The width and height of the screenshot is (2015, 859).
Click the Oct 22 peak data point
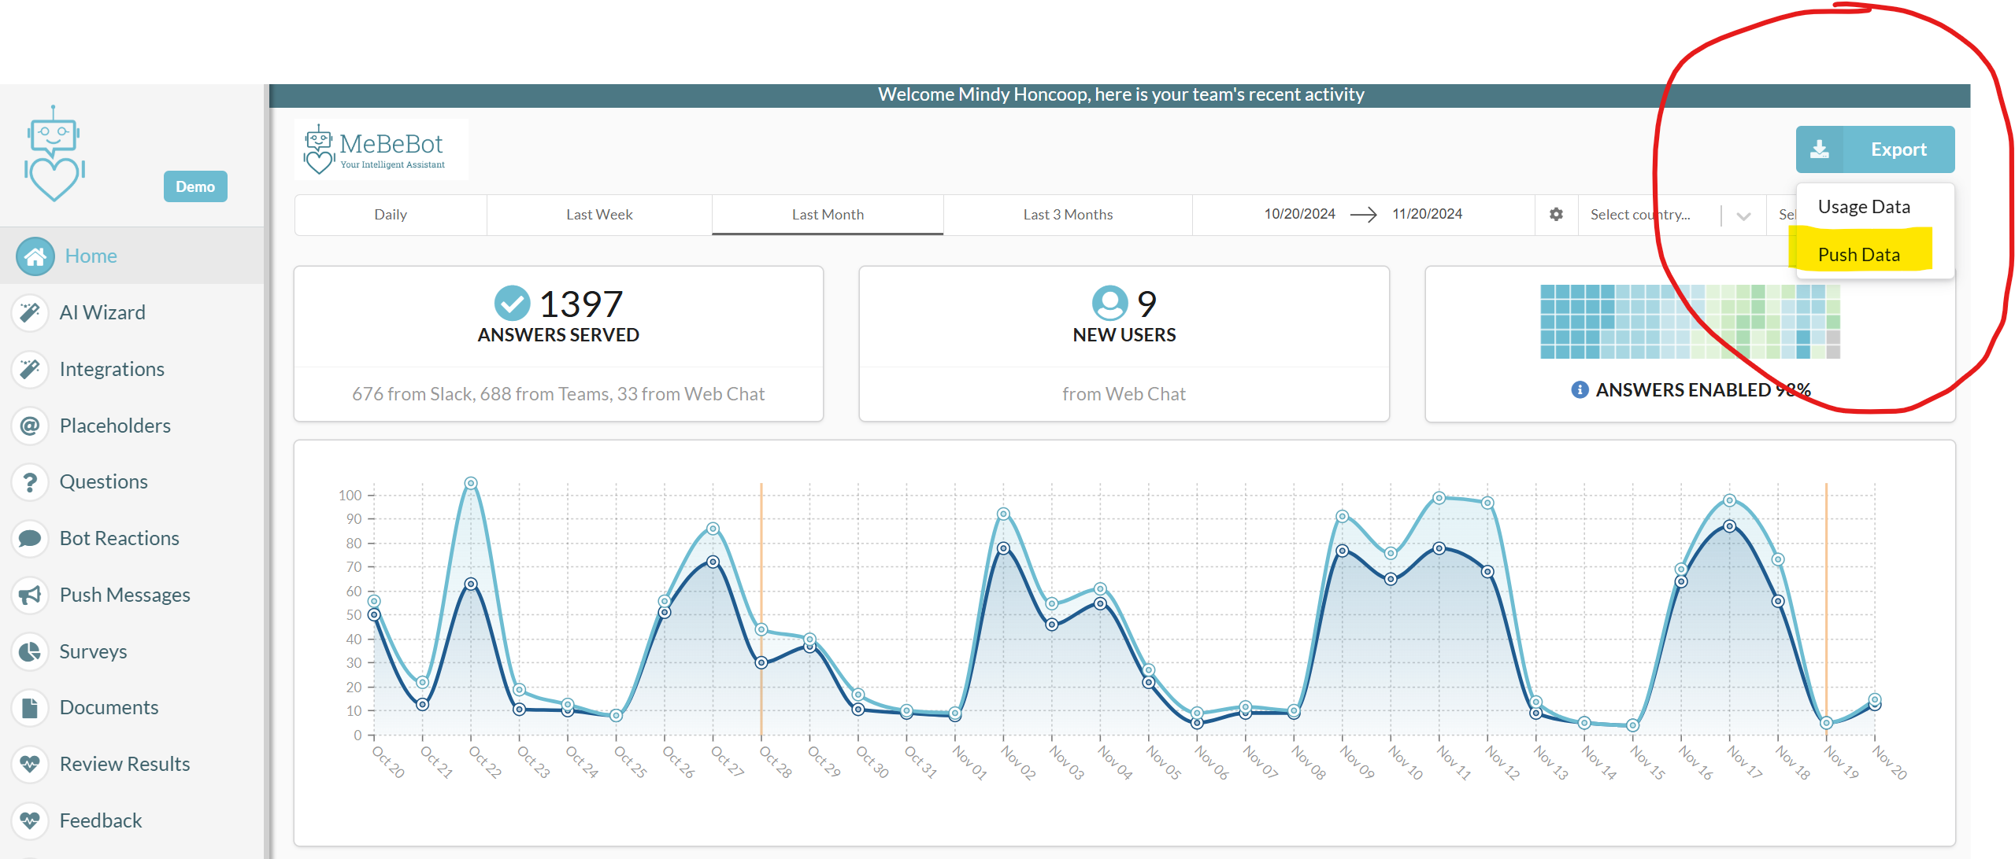coord(471,483)
